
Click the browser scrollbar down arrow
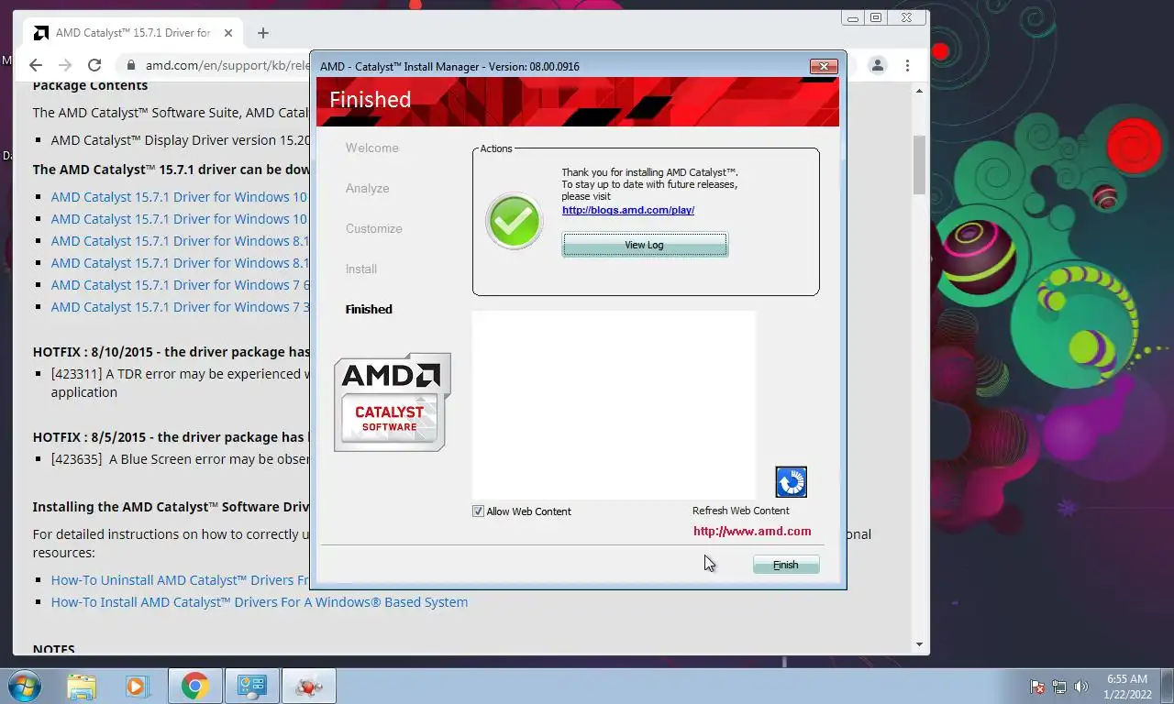pos(920,644)
